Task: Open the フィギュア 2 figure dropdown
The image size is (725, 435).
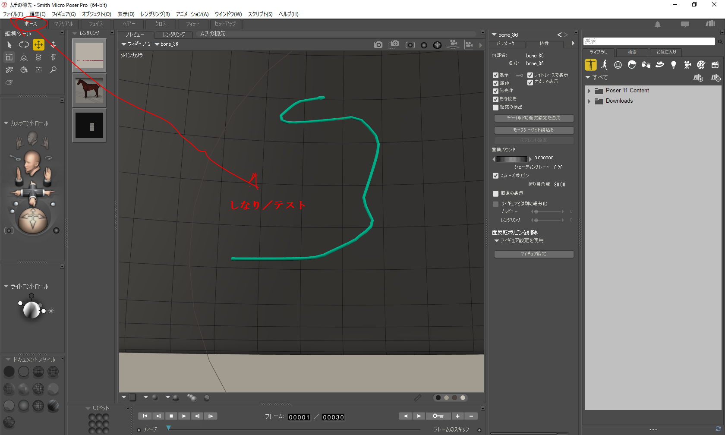Action: coord(136,44)
